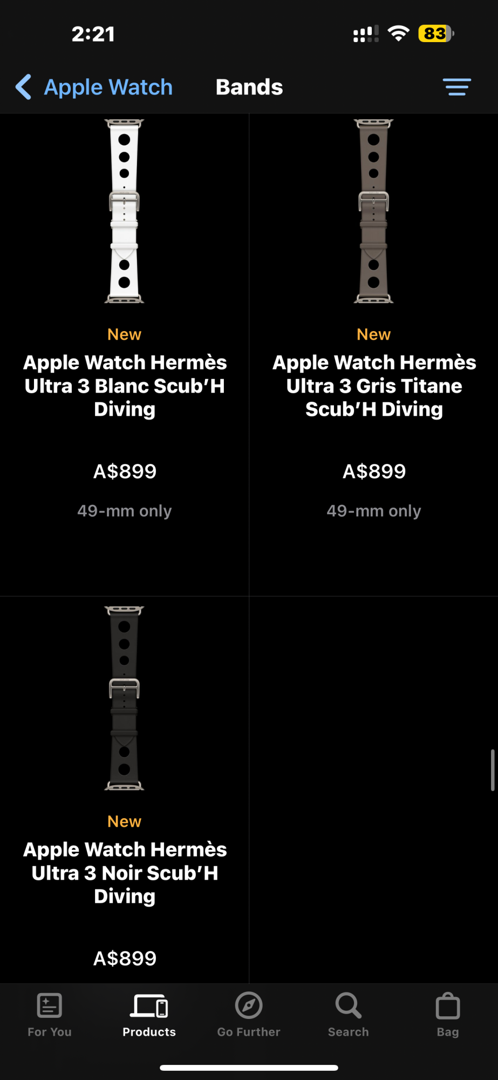Screen dimensions: 498x1080
Task: Open the Search magnifier icon
Action: [x=349, y=1005]
